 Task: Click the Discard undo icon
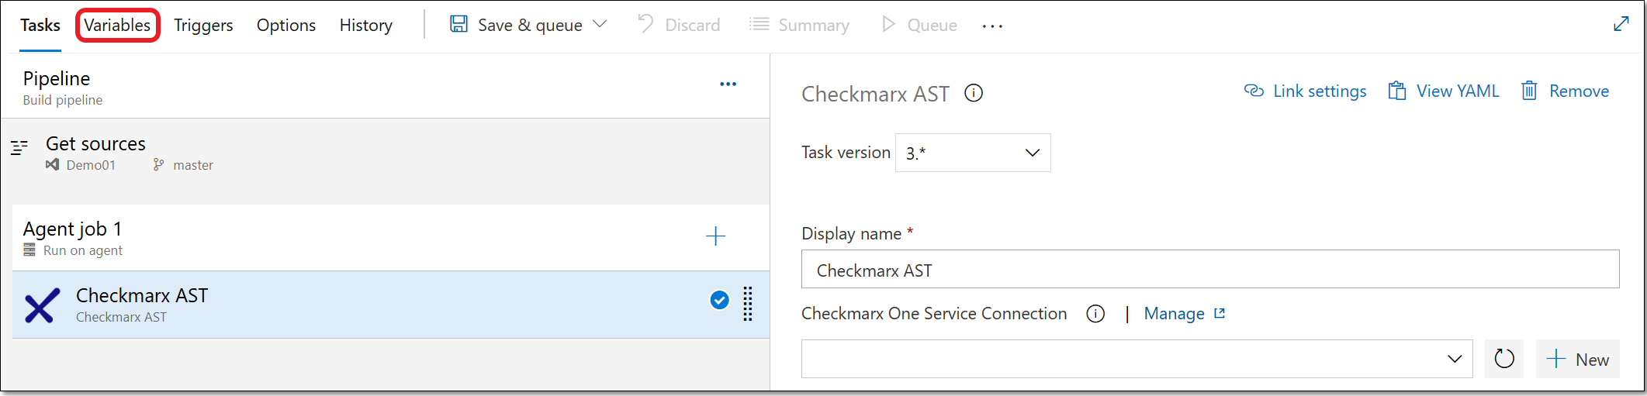click(x=645, y=24)
